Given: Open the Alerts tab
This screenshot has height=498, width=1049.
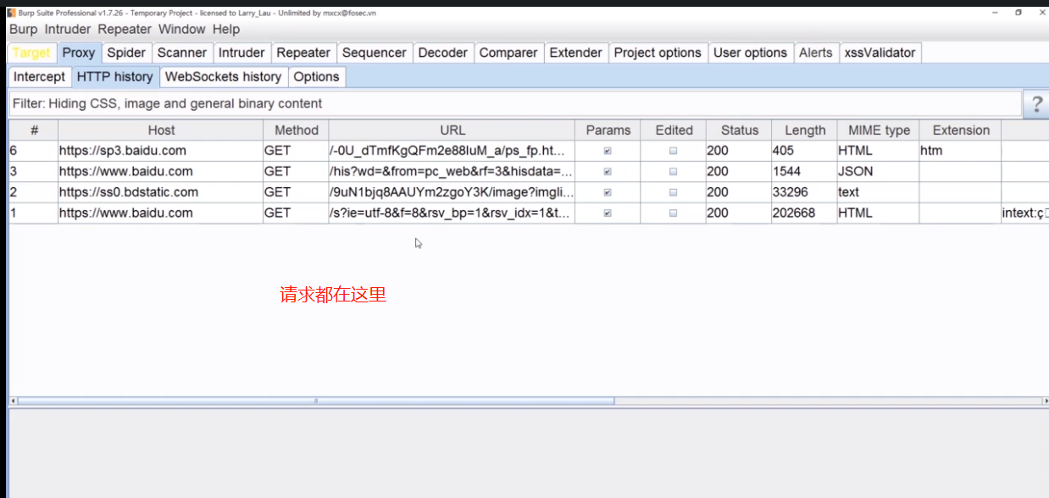Looking at the screenshot, I should click(x=816, y=53).
